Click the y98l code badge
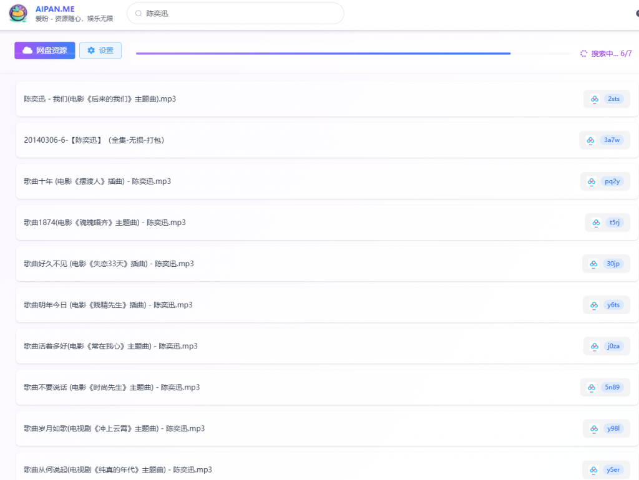639x480 pixels. [x=613, y=428]
